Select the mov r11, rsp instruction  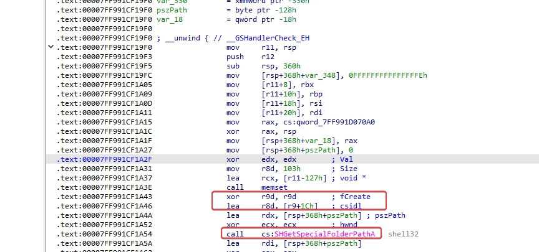point(261,47)
